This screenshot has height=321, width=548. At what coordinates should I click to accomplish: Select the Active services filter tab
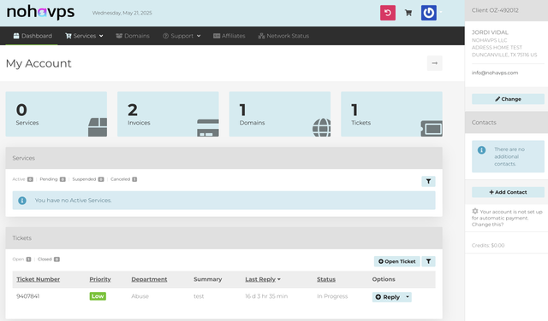point(22,179)
